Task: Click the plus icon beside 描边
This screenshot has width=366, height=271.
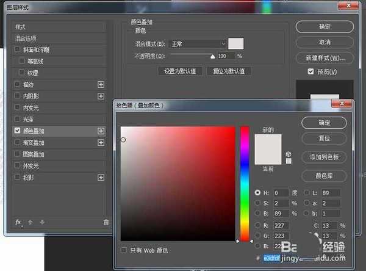Action: pos(101,85)
